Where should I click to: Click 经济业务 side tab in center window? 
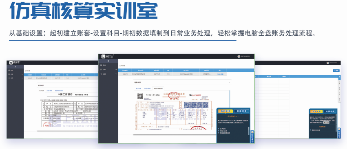point(253,137)
